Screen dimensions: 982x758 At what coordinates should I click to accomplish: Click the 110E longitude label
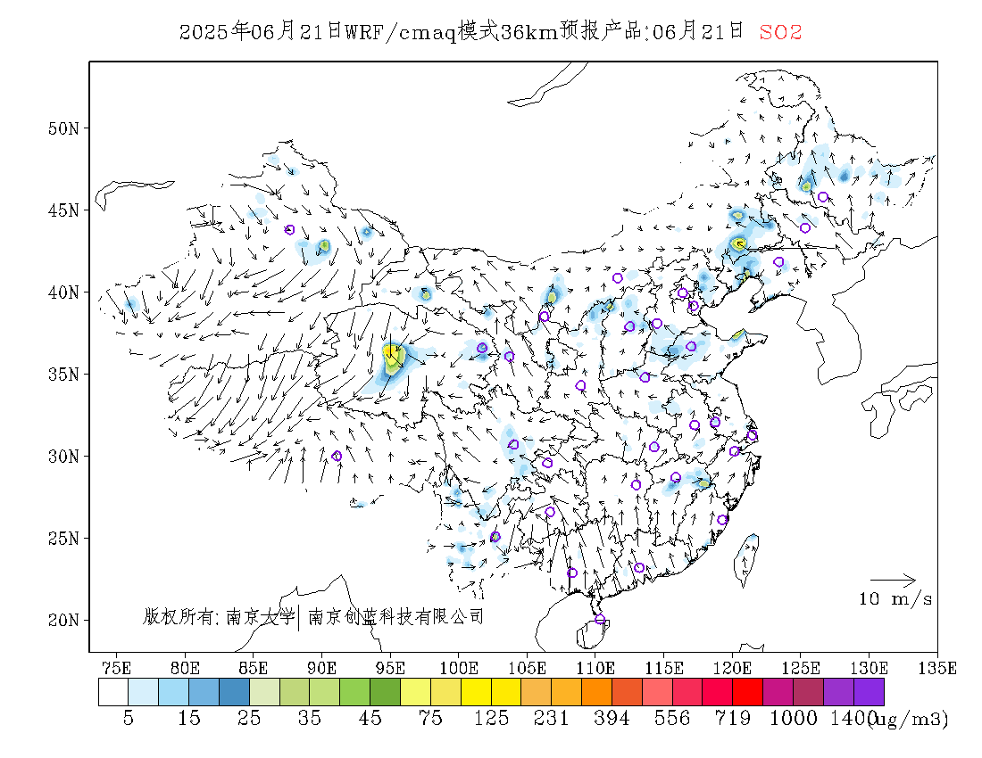(x=595, y=669)
